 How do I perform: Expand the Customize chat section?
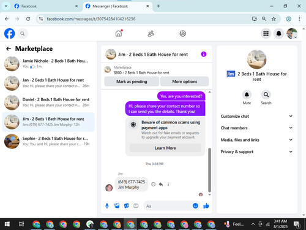256,116
